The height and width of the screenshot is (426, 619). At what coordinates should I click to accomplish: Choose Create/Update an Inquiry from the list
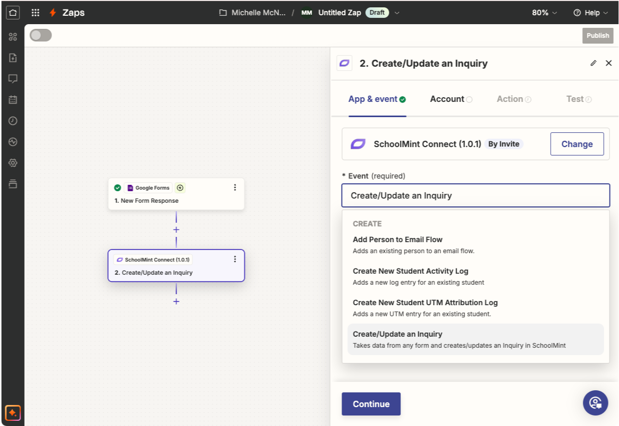(x=476, y=339)
